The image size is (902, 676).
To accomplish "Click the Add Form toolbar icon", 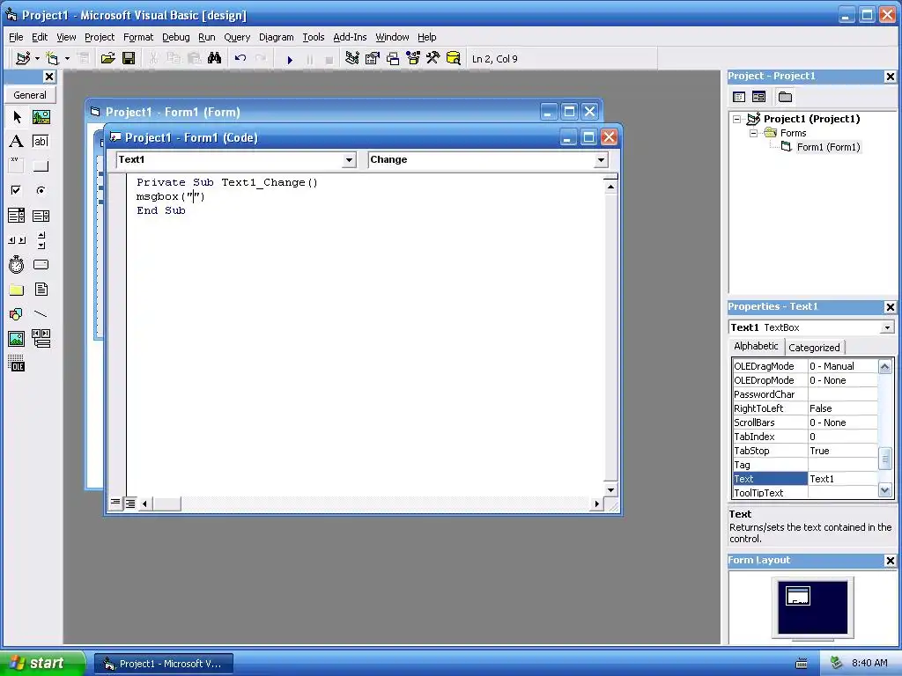I will pyautogui.click(x=52, y=59).
